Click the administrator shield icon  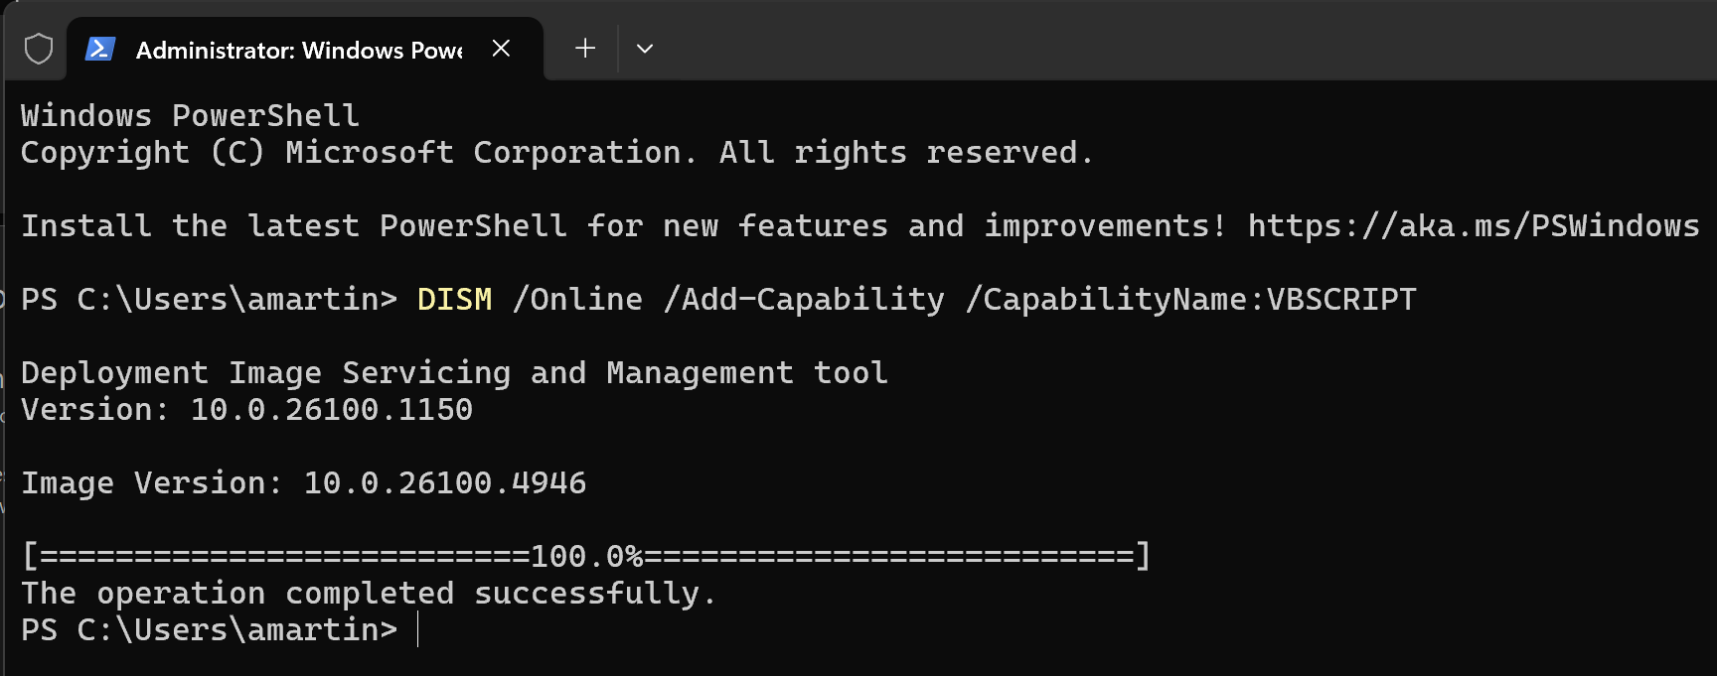pos(38,49)
